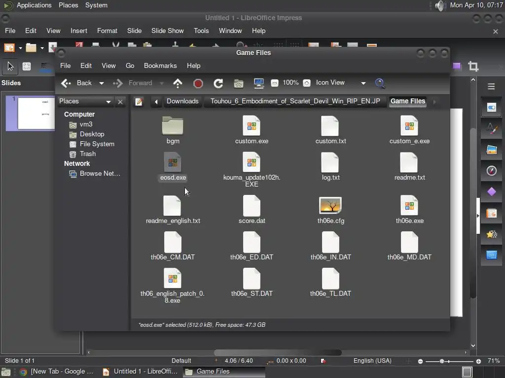Open Applications menu in top panel
Viewport: 505px width, 378px height.
(x=34, y=5)
